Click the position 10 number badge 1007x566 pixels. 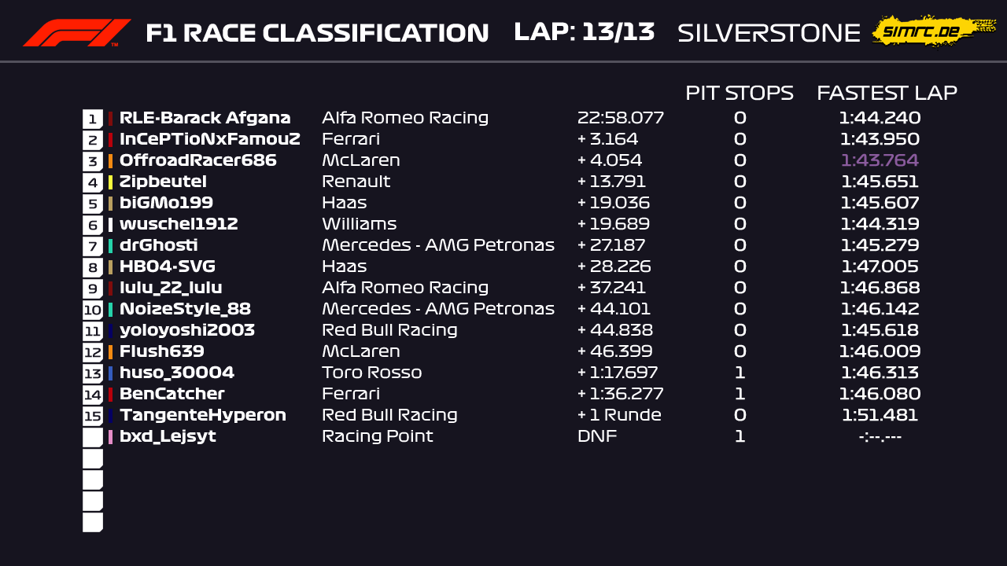93,310
